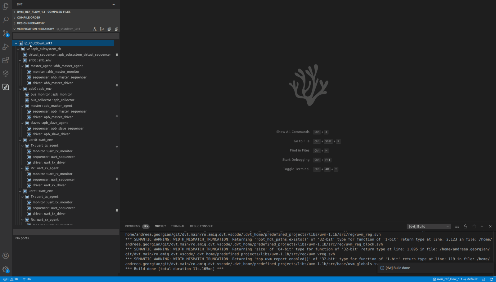Switch to the Terminal tab
Viewport: 496px width, 282px height.
178,226
